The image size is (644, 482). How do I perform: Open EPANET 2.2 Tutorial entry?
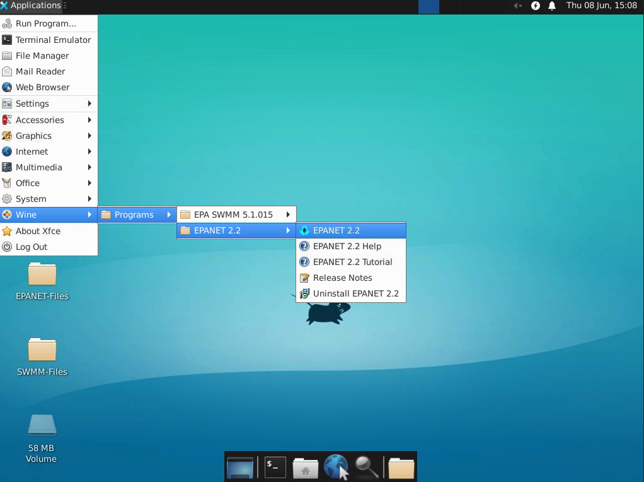tap(351, 262)
